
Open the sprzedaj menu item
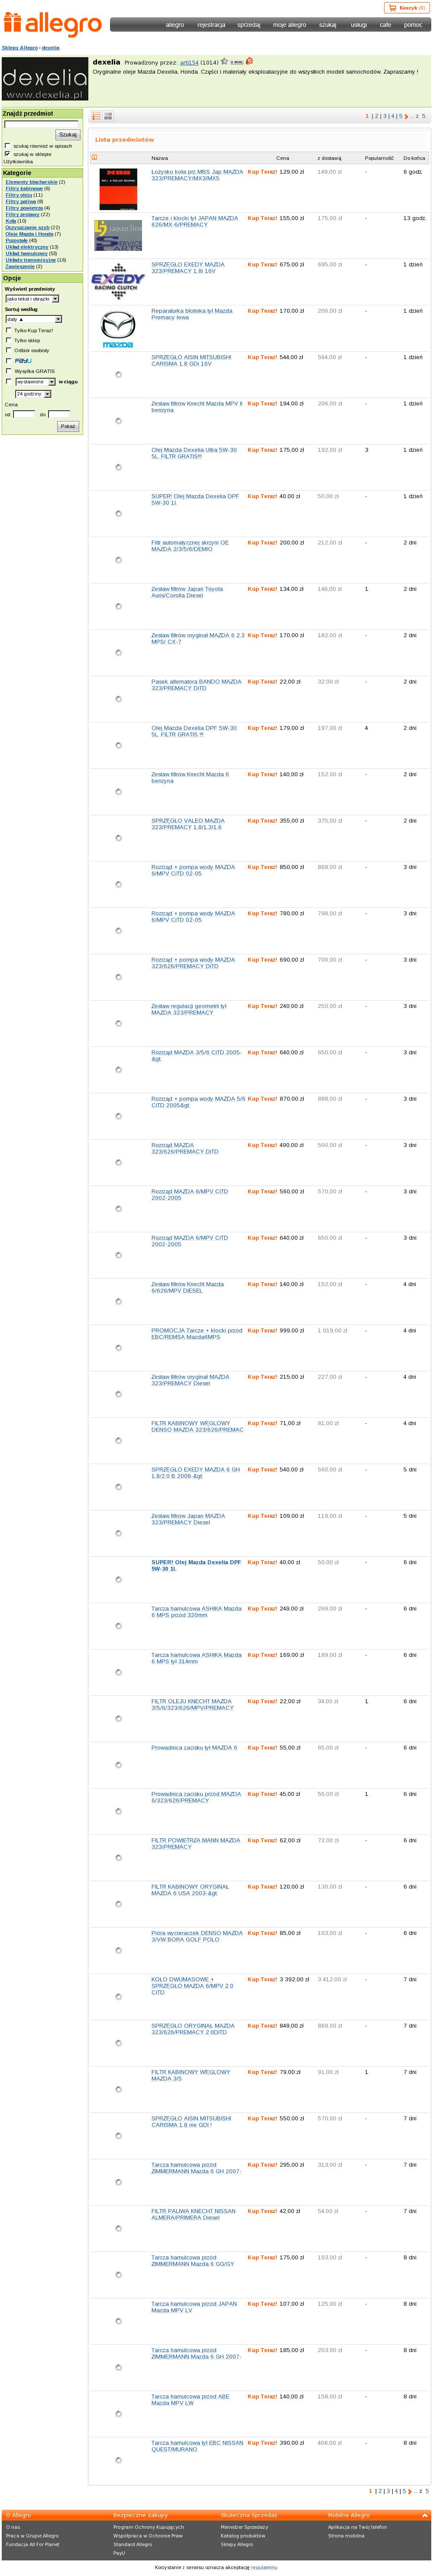[248, 25]
